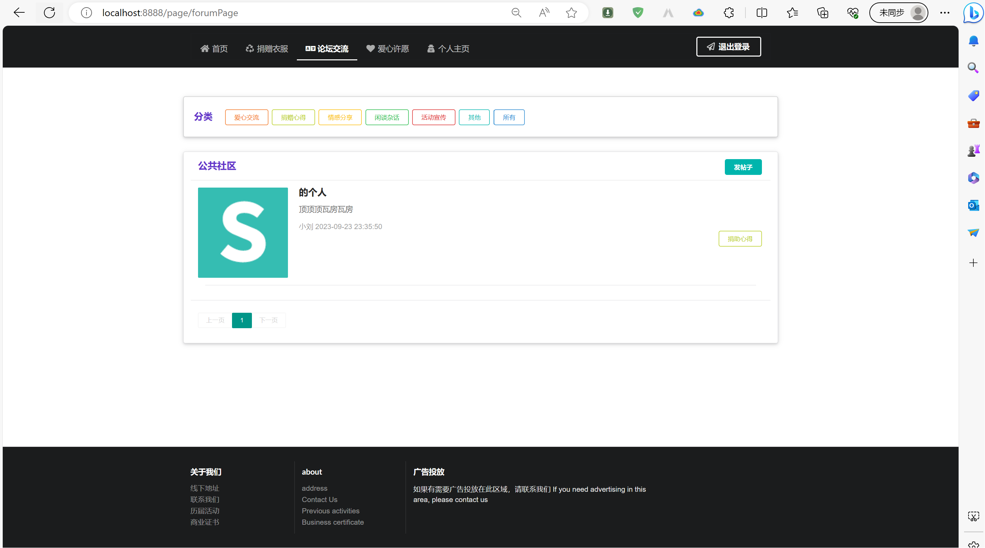Open the browser more options menu
Screen dimensions: 985x548
click(945, 13)
